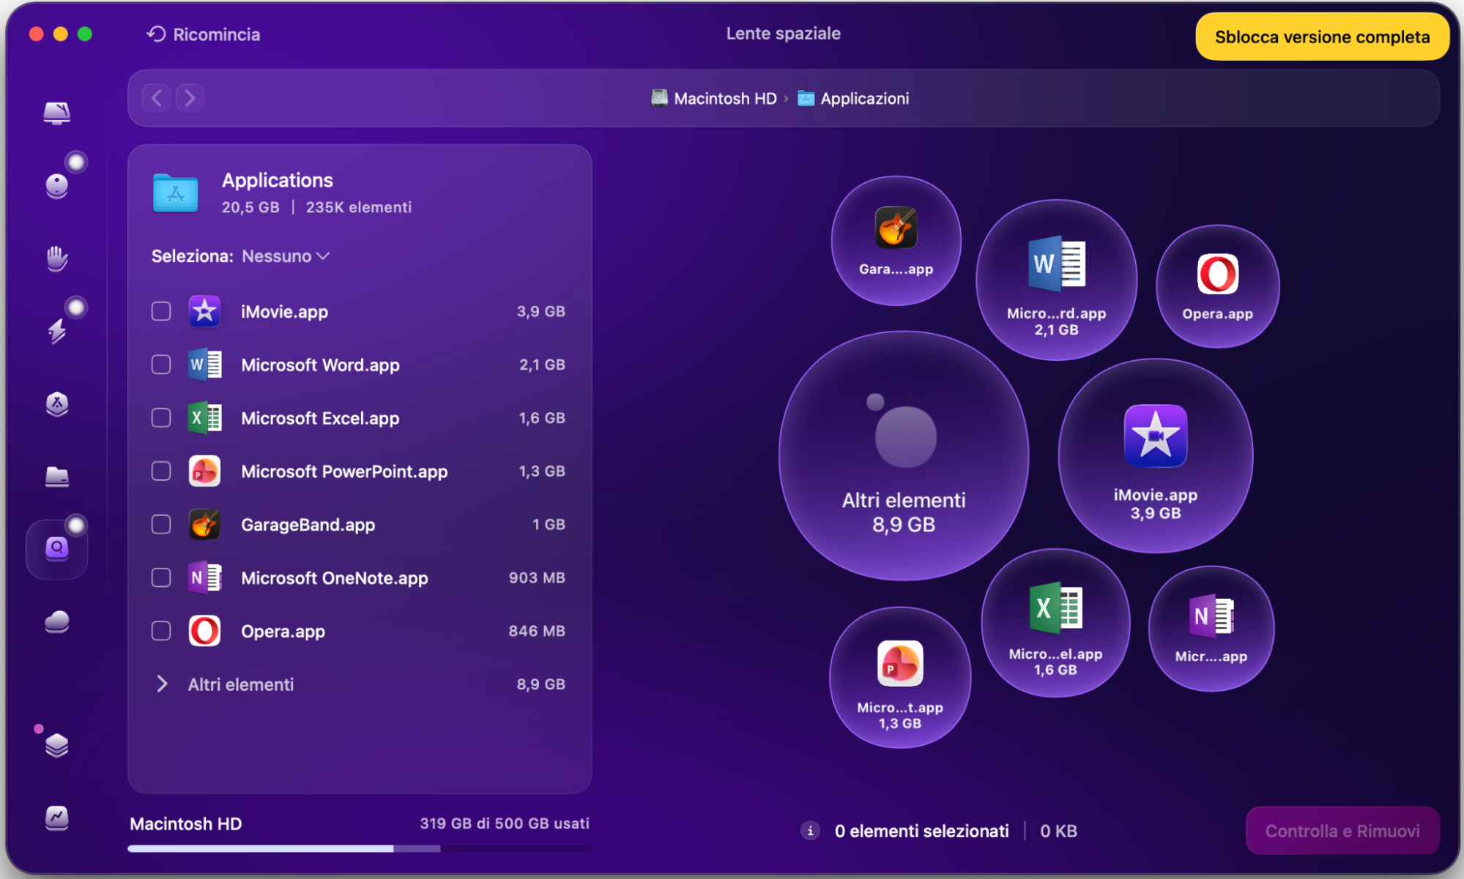Image resolution: width=1464 pixels, height=879 pixels.
Task: Select the Microsoft Word 2,1 GB bubble
Action: pyautogui.click(x=1056, y=280)
